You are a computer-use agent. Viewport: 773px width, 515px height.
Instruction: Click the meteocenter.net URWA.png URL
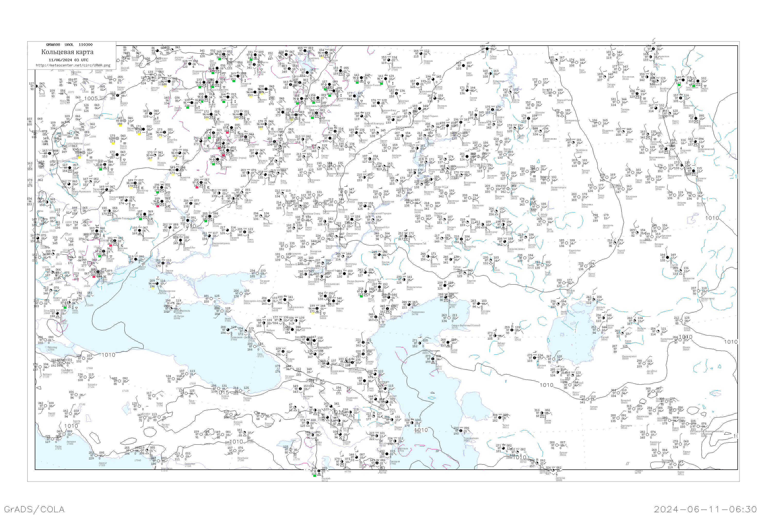tap(73, 65)
